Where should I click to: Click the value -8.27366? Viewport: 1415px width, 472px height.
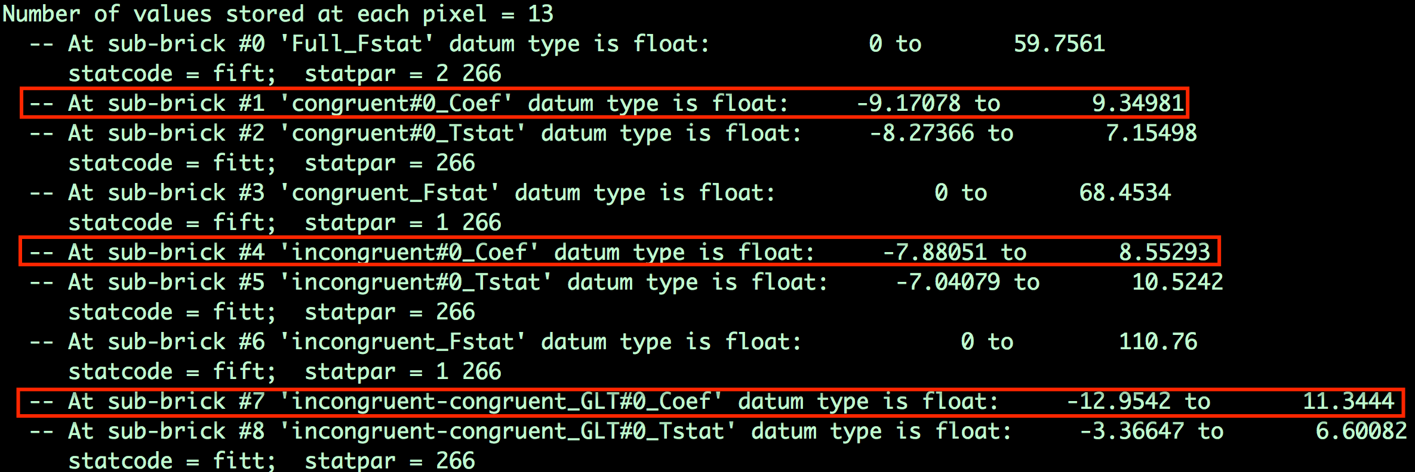[x=922, y=133]
